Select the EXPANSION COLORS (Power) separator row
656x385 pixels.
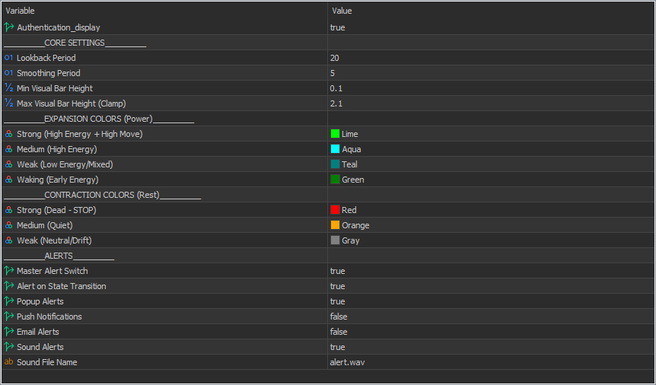[328, 119]
